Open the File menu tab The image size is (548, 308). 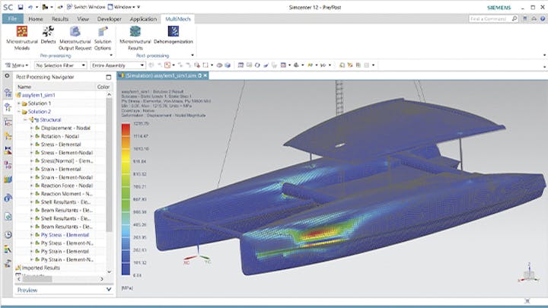coord(14,17)
